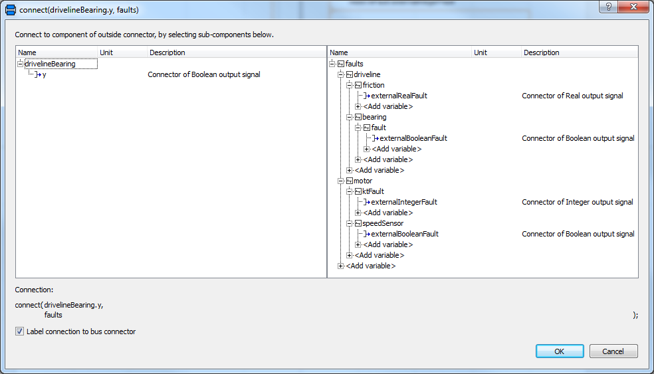Select the friction node in the tree
This screenshot has height=374, width=654.
point(373,85)
